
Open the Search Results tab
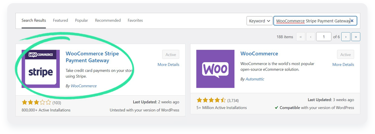pos(34,20)
